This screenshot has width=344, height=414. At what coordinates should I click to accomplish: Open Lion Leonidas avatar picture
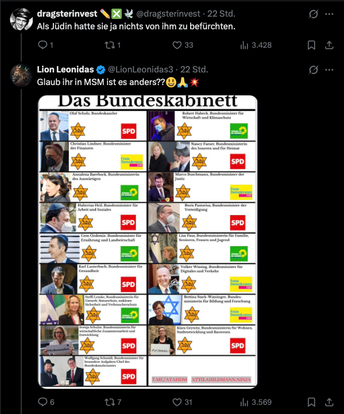coord(21,75)
